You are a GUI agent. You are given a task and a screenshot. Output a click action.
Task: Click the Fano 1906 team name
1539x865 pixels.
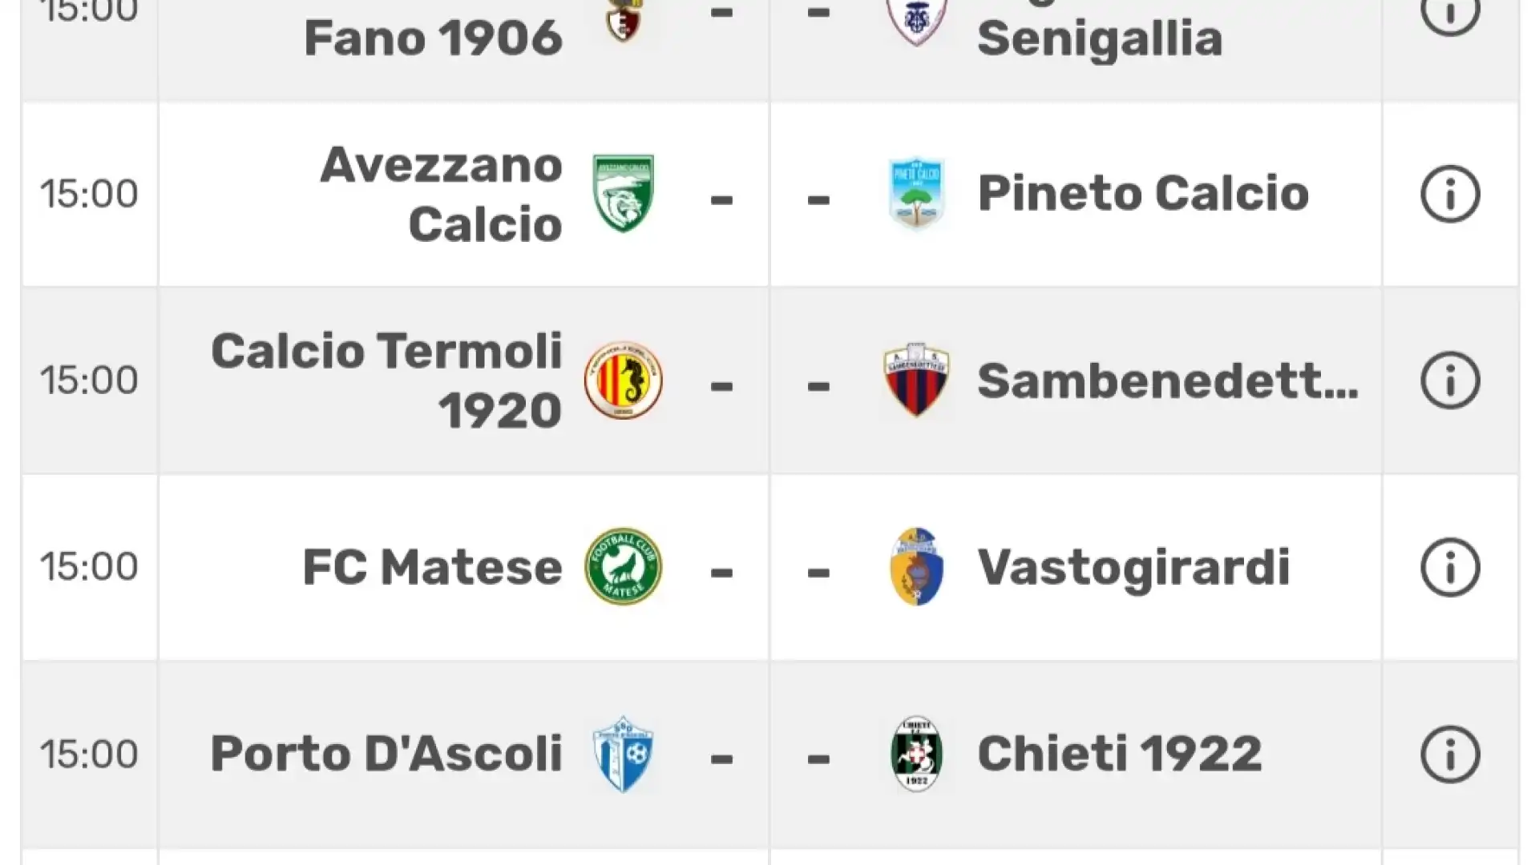[x=434, y=38]
